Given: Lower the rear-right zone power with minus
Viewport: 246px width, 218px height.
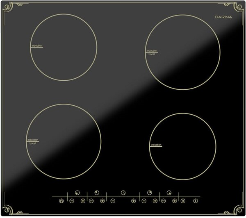Looking at the screenshot, I should [x=144, y=201].
